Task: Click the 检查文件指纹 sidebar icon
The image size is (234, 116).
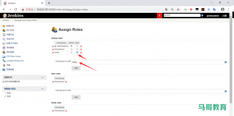Action: pos(4,43)
